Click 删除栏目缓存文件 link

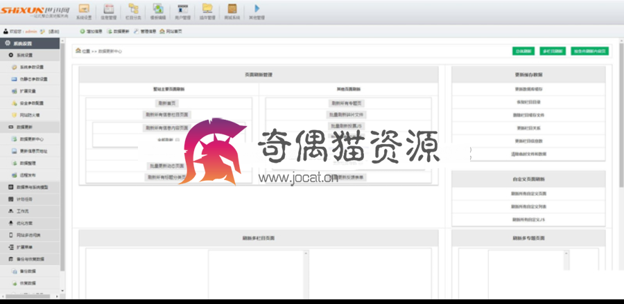coord(528,115)
